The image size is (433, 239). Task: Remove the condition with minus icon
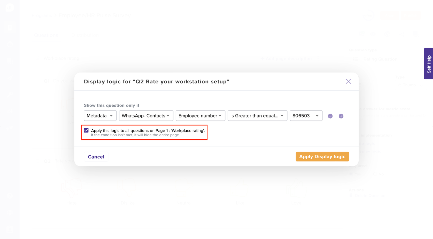pyautogui.click(x=330, y=116)
